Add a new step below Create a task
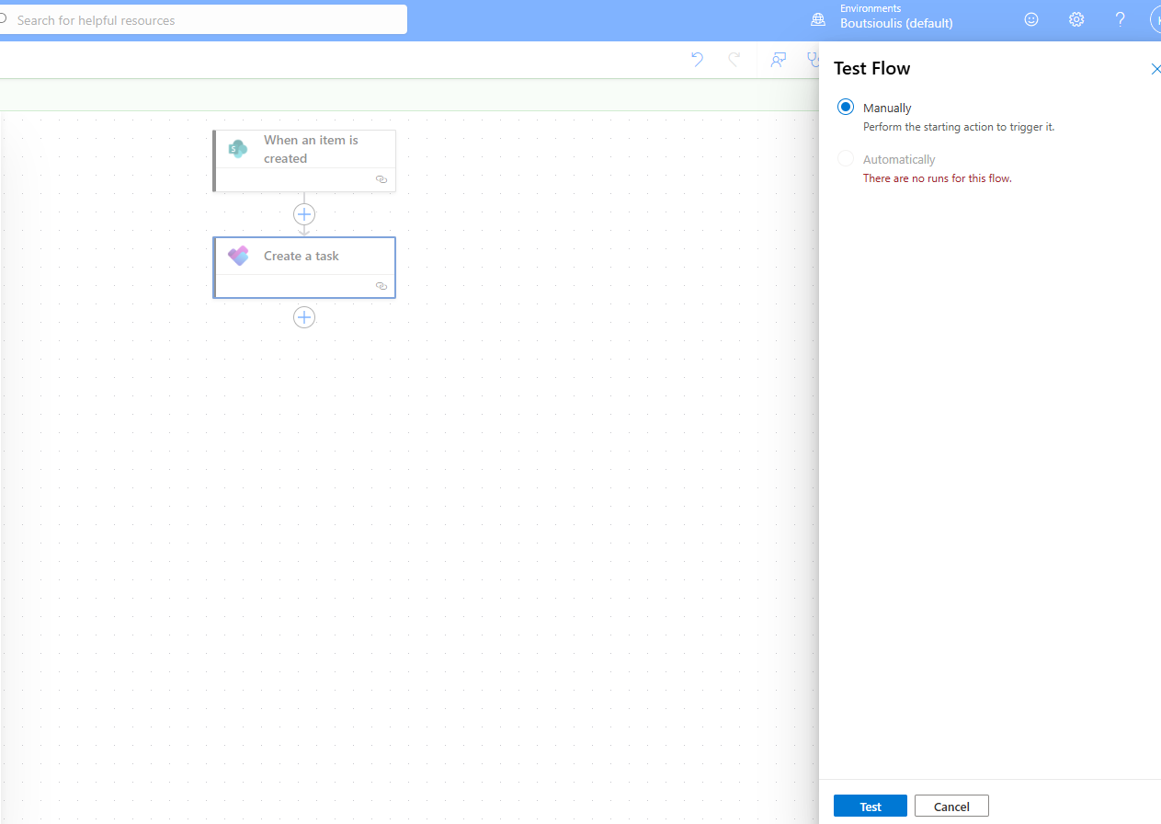The height and width of the screenshot is (824, 1161). (304, 317)
